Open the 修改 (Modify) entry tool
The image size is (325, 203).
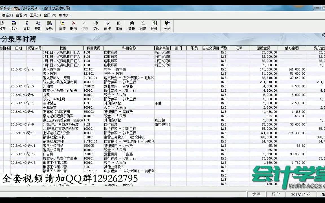(96, 25)
